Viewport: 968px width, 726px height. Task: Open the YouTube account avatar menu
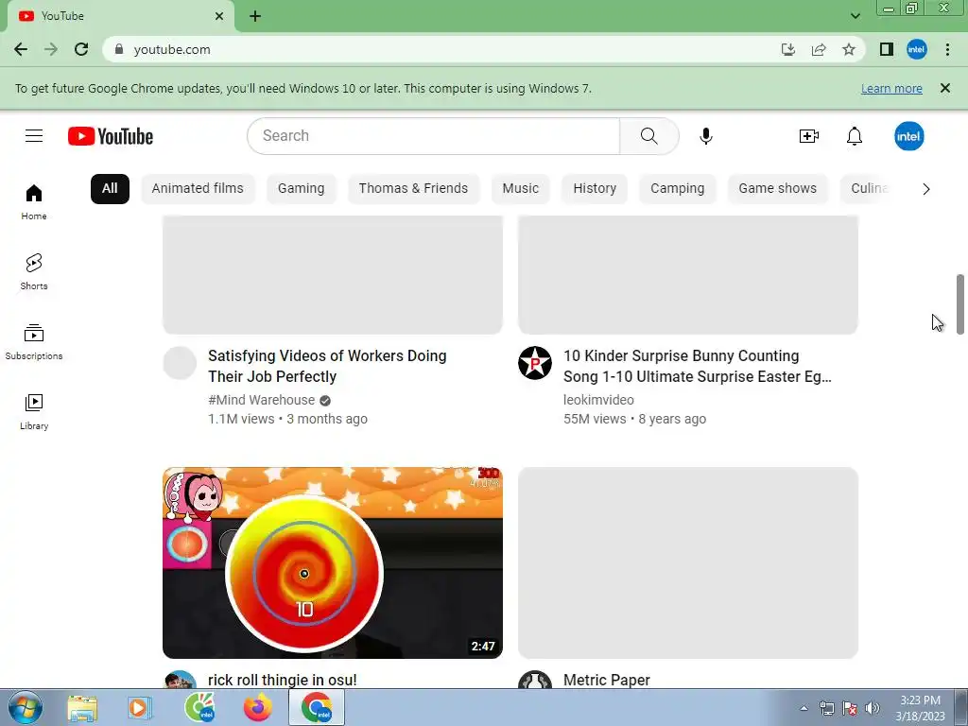coord(908,136)
